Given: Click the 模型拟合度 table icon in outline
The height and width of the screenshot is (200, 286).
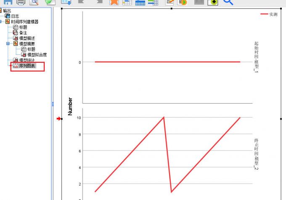Looking at the screenshot, I should pos(24,54).
